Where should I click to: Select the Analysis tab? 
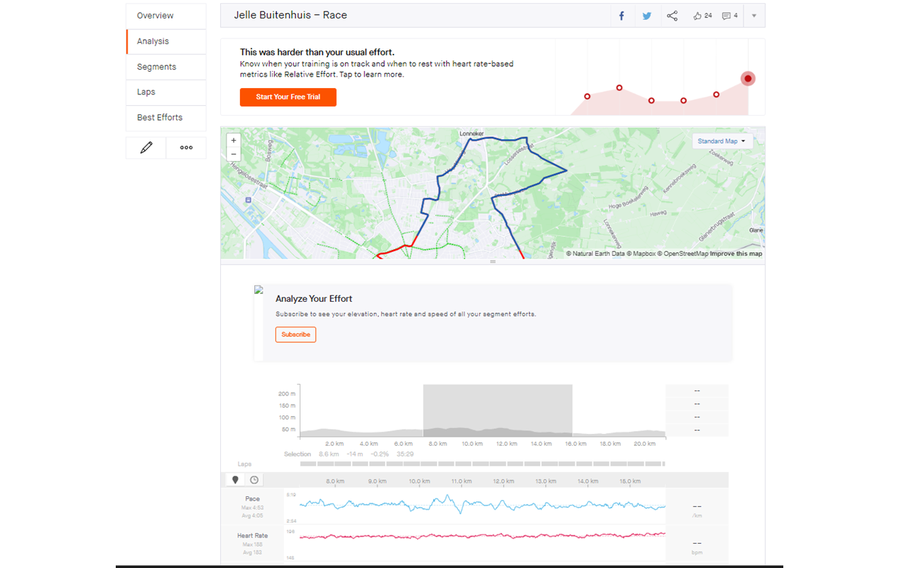click(x=166, y=41)
